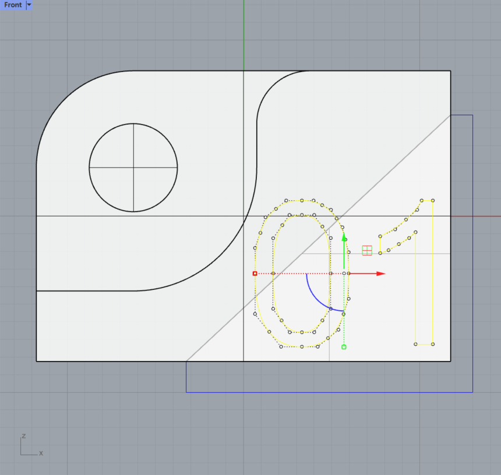
Task: Select the gumball green square scale handle
Action: tap(344, 347)
